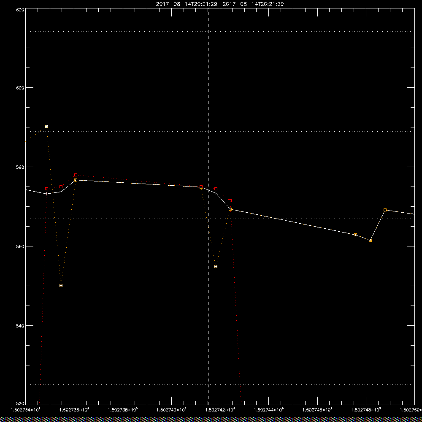Click the x-axis label 1.502734×10⁹
Screen dimensions: 422x422
click(25, 410)
